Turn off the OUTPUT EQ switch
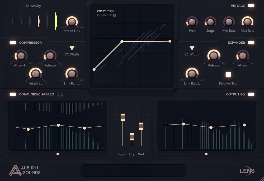Screen dimensions: 264x181 (251, 94)
